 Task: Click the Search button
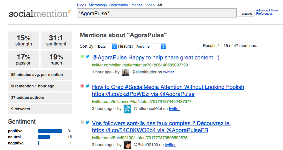pos(246,14)
